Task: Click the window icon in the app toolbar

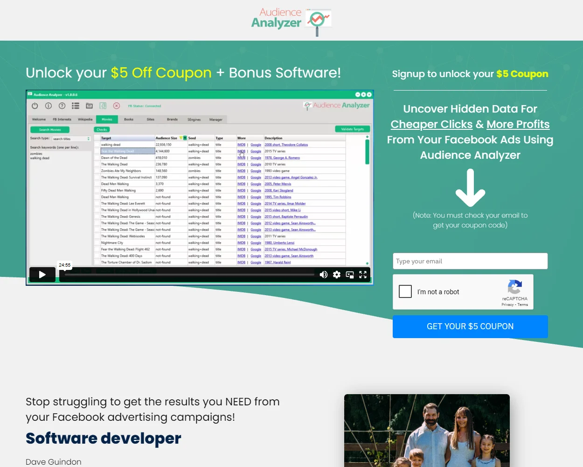Action: (x=89, y=106)
